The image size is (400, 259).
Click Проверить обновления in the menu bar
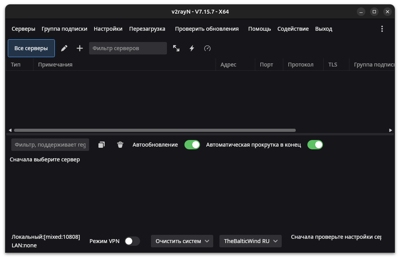[207, 29]
